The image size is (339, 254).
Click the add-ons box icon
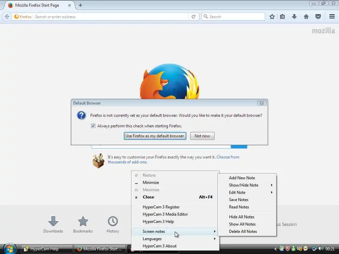click(x=98, y=160)
